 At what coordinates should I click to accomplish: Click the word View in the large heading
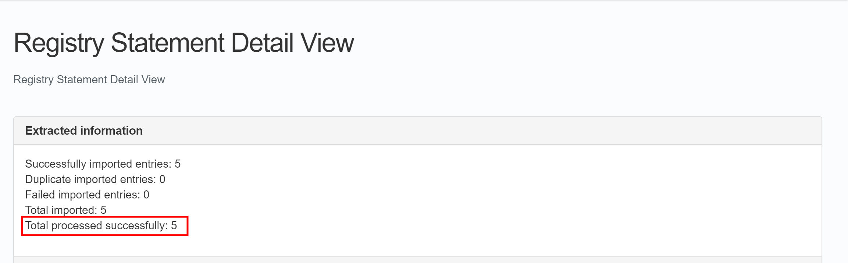point(327,43)
